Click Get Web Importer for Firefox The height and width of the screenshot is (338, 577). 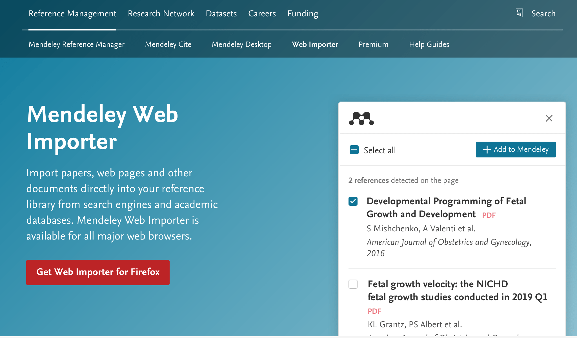[x=98, y=272]
